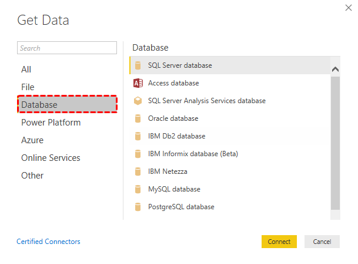
Task: Select 'PostgreSQL database' text
Action: click(181, 207)
